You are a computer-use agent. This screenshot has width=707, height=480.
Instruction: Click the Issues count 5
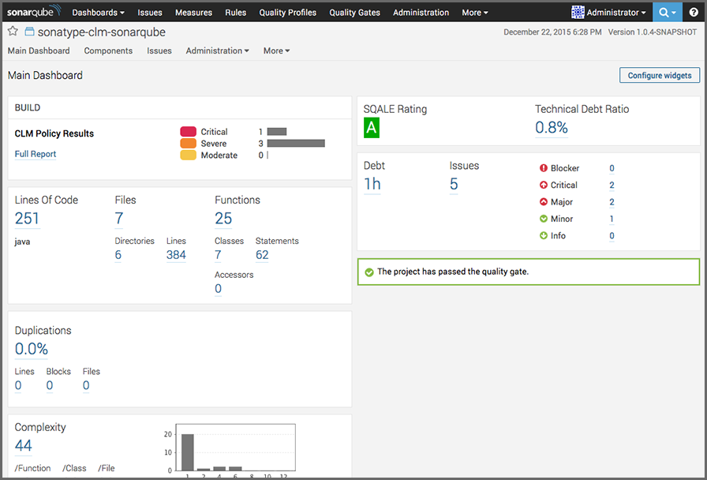pyautogui.click(x=454, y=184)
